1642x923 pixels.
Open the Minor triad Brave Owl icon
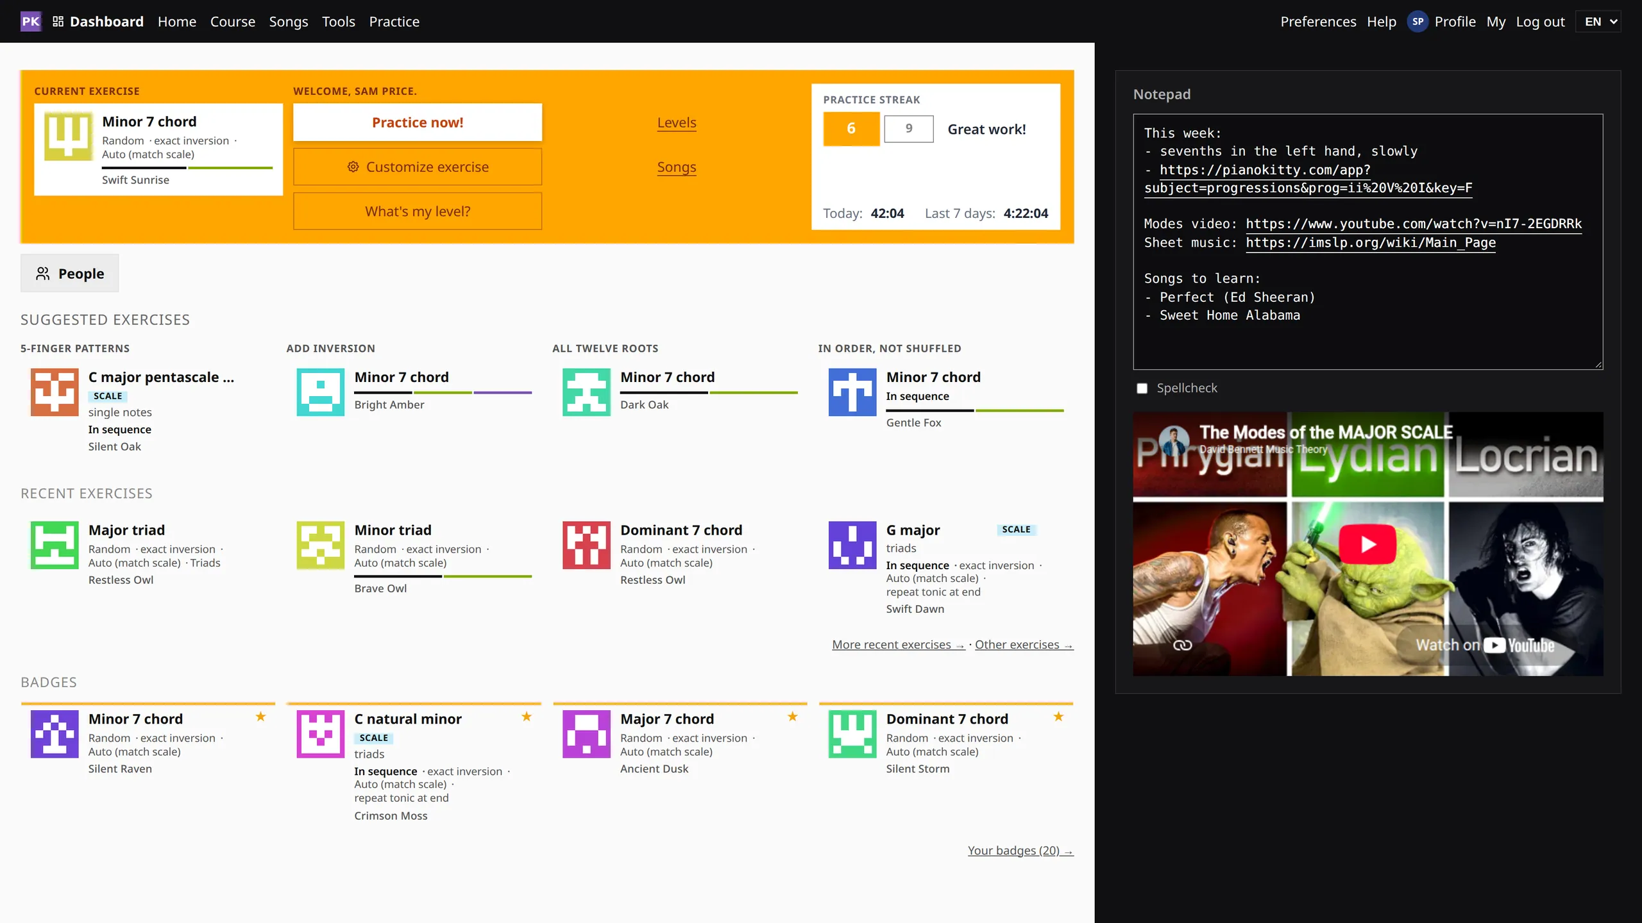tap(320, 545)
